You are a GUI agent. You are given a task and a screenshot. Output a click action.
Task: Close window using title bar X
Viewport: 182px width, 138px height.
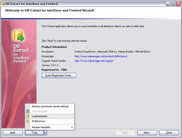(179, 4)
